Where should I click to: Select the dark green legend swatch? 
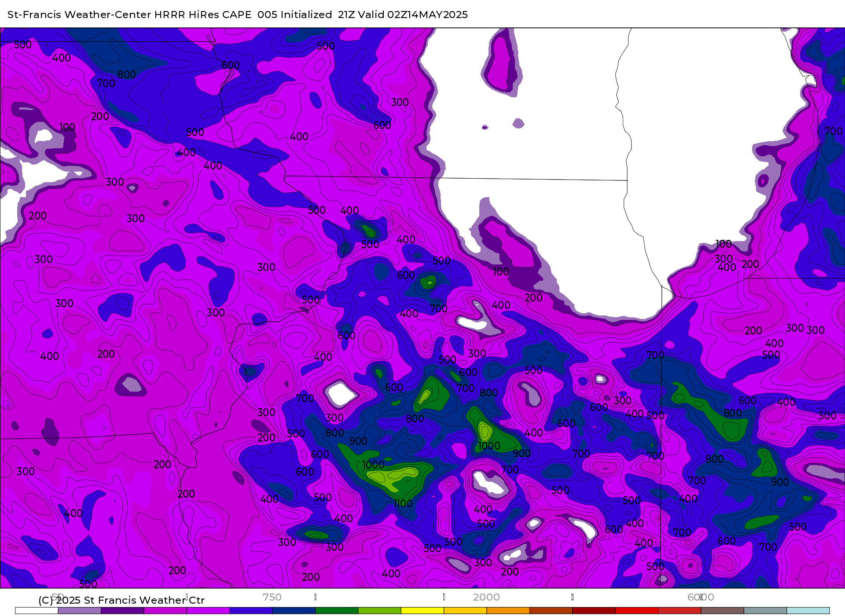pyautogui.click(x=337, y=611)
